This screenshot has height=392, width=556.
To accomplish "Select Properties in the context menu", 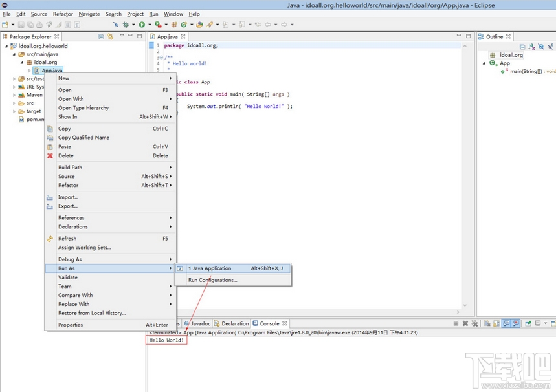I will click(x=71, y=325).
